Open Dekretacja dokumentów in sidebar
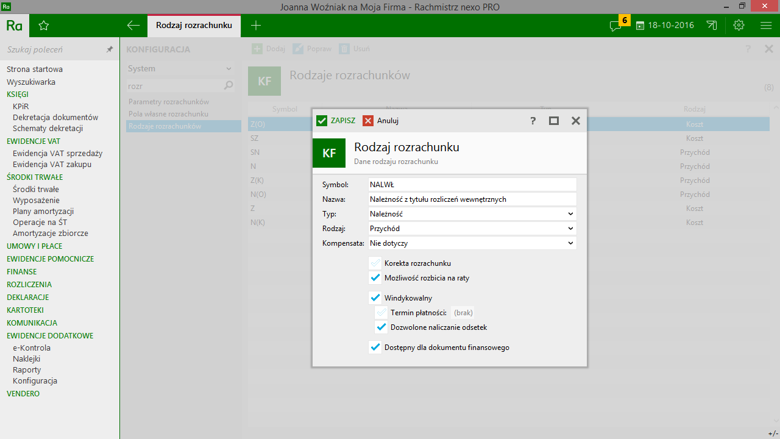The width and height of the screenshot is (780, 439). pos(55,117)
